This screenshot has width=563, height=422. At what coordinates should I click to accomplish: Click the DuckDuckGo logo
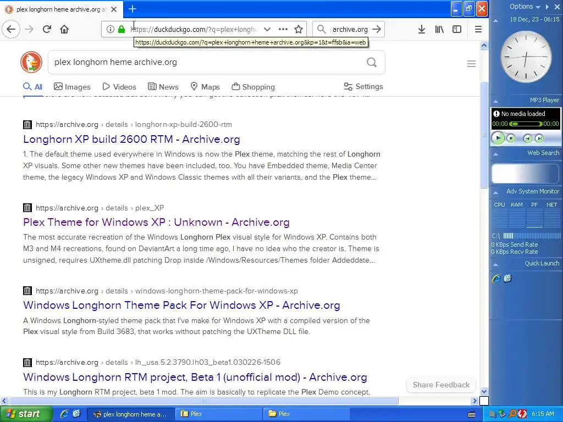(31, 62)
